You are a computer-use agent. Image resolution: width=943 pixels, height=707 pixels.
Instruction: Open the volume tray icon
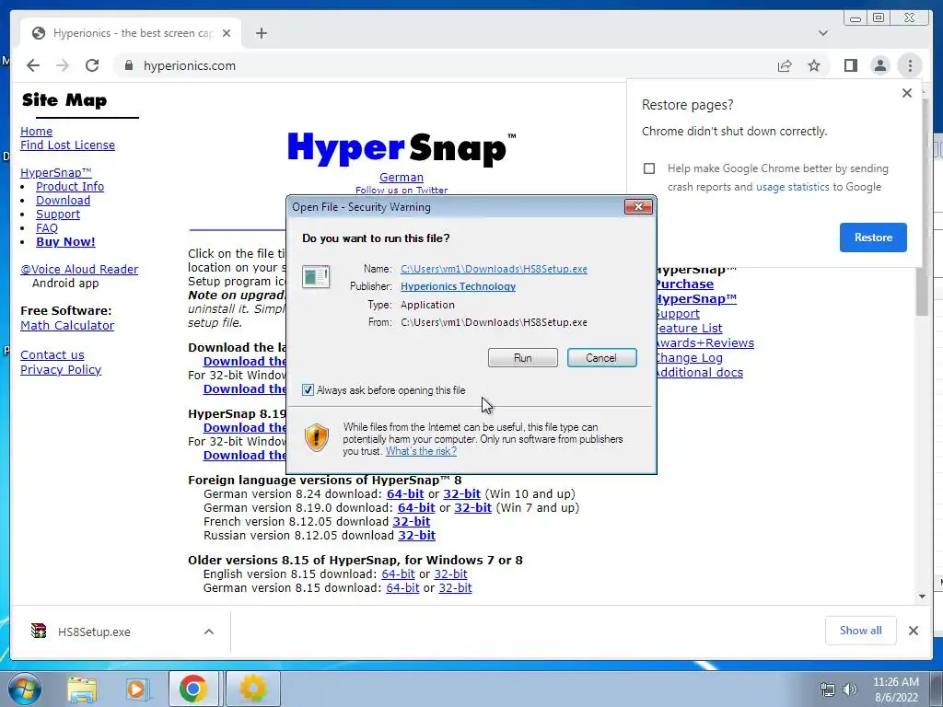coord(850,690)
